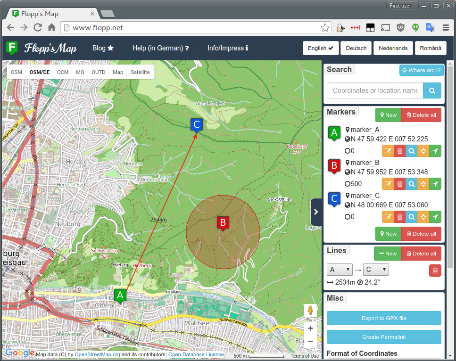Activate the search magnifier button
Screen dimensions: 456x361
[432, 90]
